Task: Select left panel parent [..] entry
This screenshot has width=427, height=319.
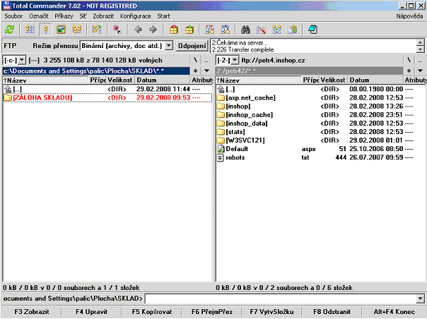Action: coord(107,89)
